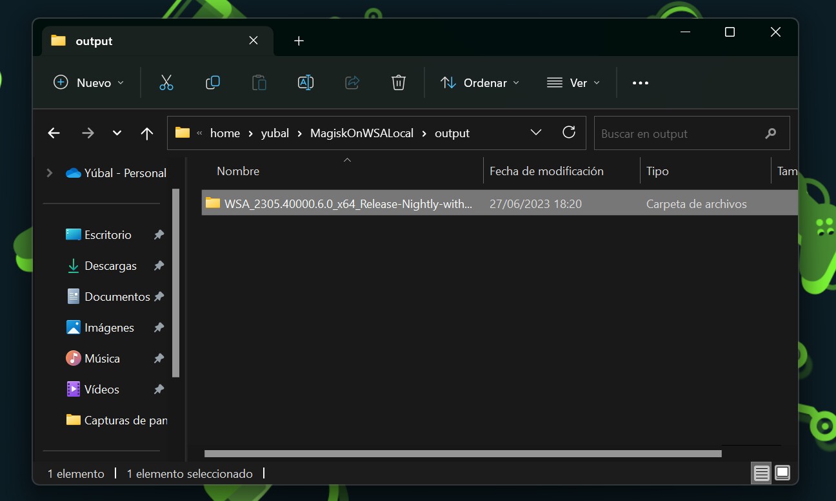The height and width of the screenshot is (501, 836).
Task: Switch to large icons view in status bar
Action: [782, 473]
